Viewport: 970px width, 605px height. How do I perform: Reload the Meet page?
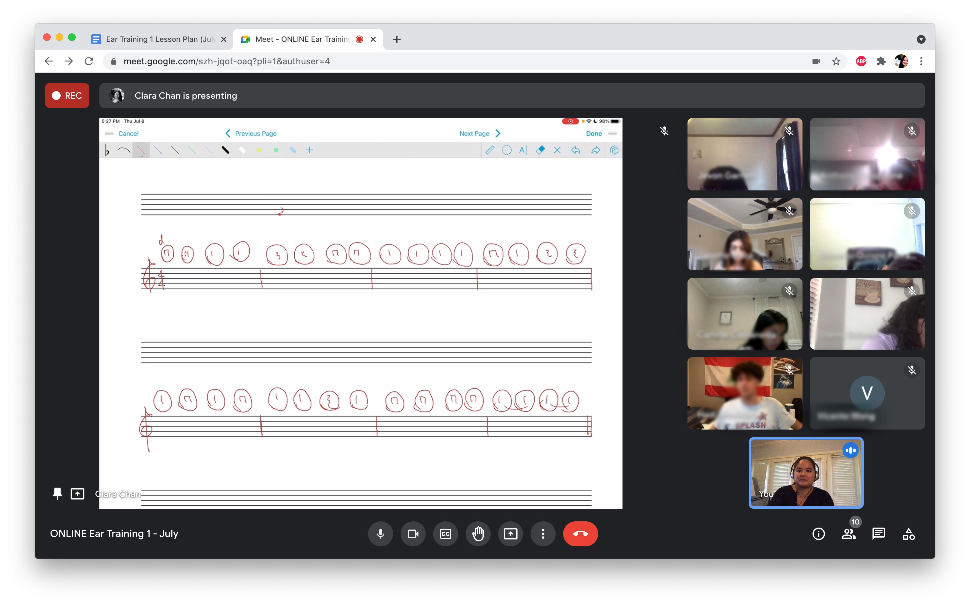coord(89,61)
